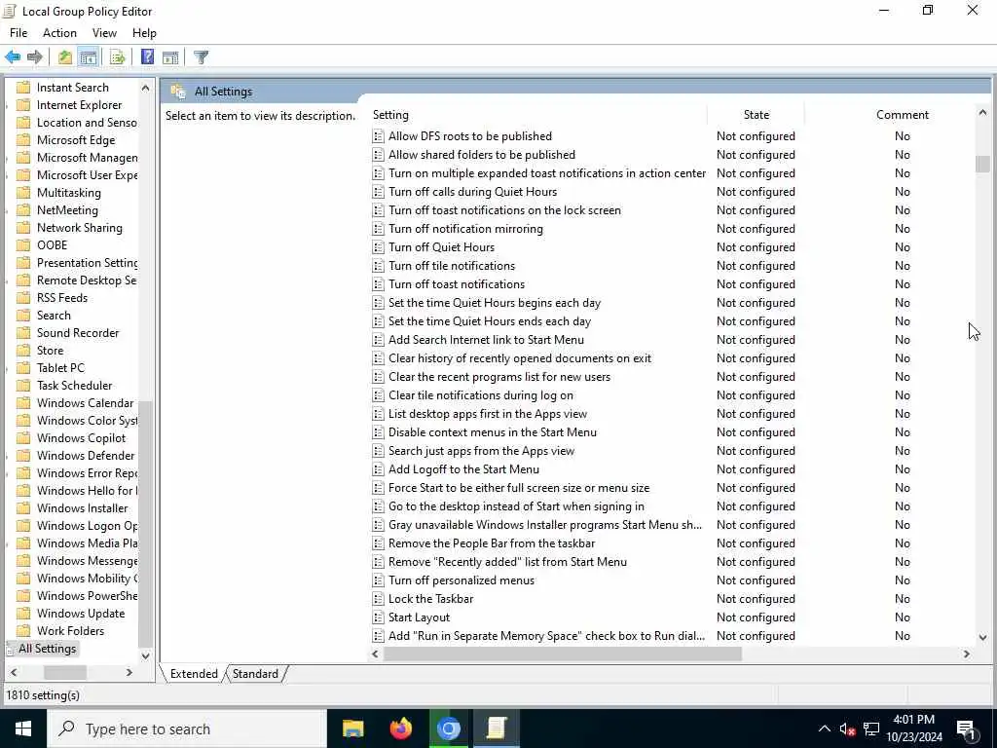
Task: Open the Action menu
Action: tap(59, 33)
